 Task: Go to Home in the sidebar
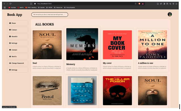(18, 23)
